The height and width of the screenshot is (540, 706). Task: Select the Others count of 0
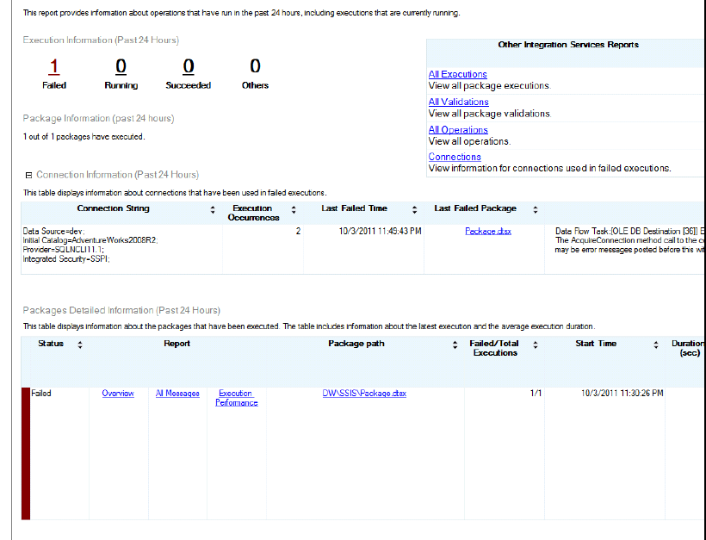click(256, 66)
